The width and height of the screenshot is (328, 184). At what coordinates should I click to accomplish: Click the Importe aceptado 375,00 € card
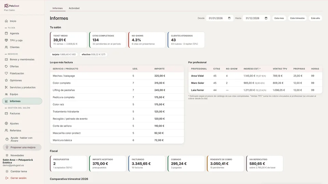point(108,164)
